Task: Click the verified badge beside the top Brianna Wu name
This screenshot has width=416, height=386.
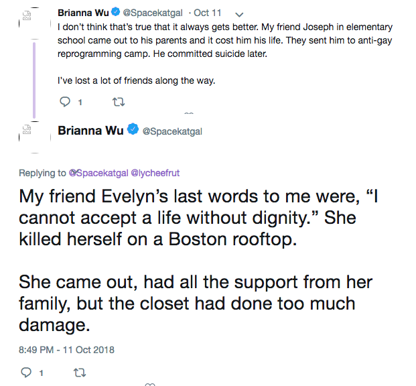Action: pyautogui.click(x=115, y=12)
